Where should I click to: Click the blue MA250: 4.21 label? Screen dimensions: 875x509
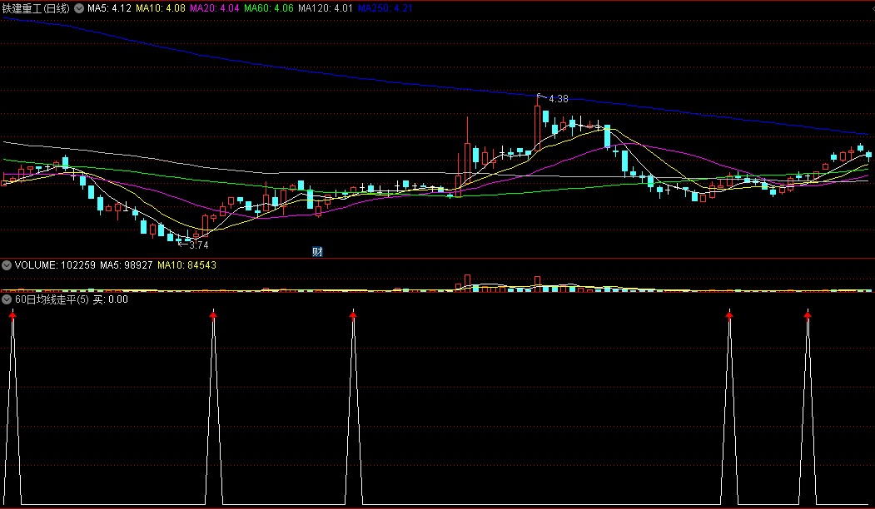coord(385,8)
